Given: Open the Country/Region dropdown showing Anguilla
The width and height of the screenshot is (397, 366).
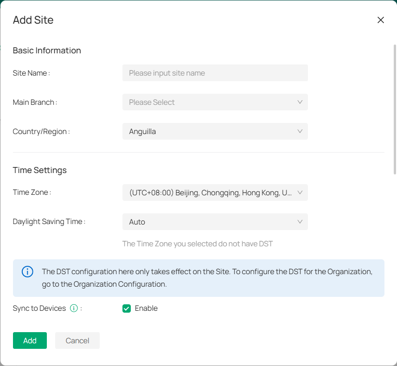Looking at the screenshot, I should click(215, 131).
